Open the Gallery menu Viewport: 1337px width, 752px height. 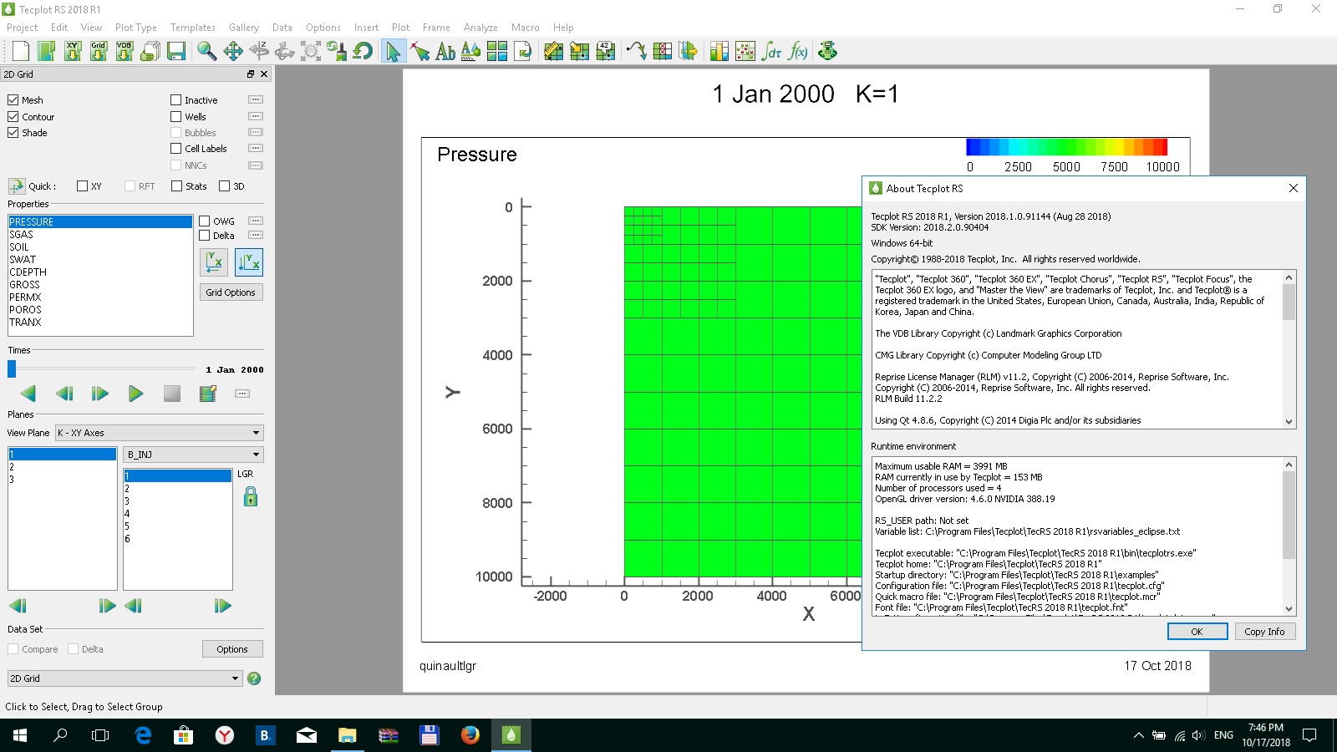click(244, 28)
